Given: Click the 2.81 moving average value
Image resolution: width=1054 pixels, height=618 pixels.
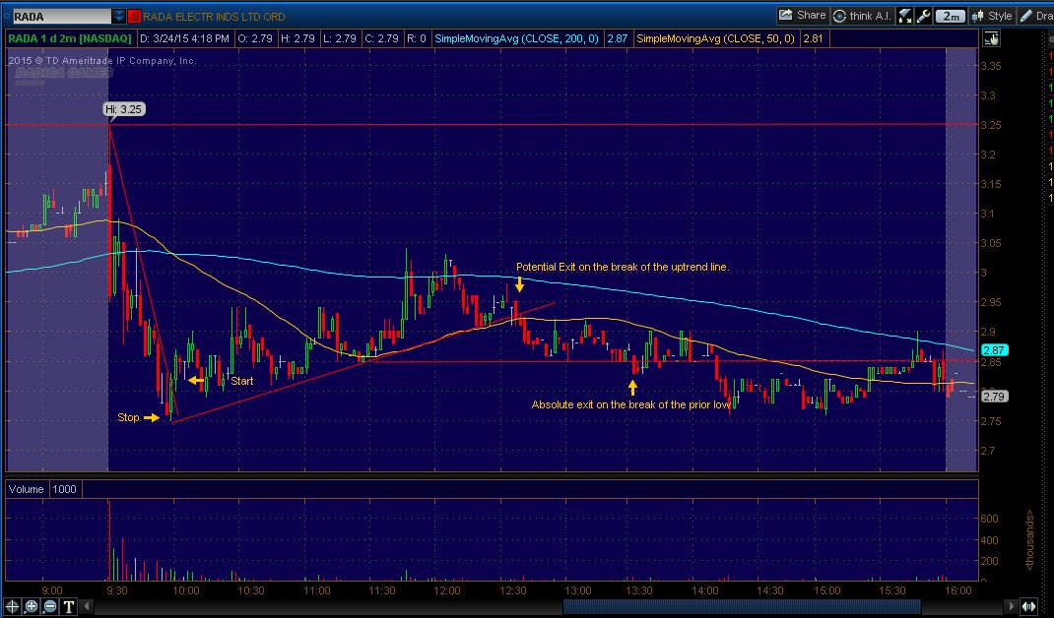Looking at the screenshot, I should (x=813, y=39).
